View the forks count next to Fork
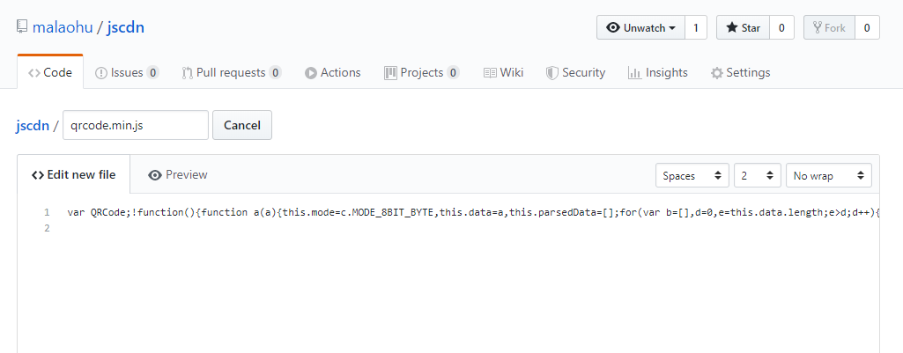This screenshot has width=903, height=353. [867, 27]
